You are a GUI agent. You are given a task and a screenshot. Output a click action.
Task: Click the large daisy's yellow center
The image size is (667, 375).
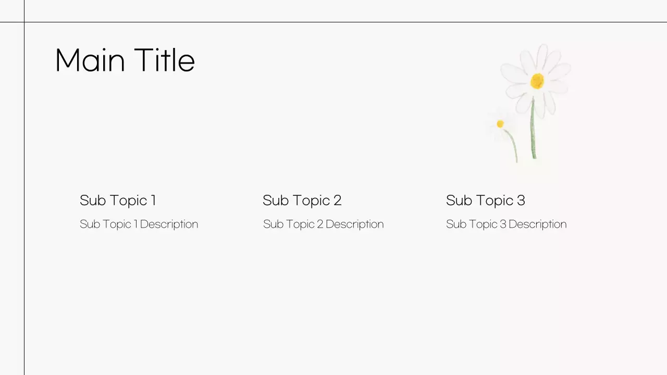click(x=537, y=81)
